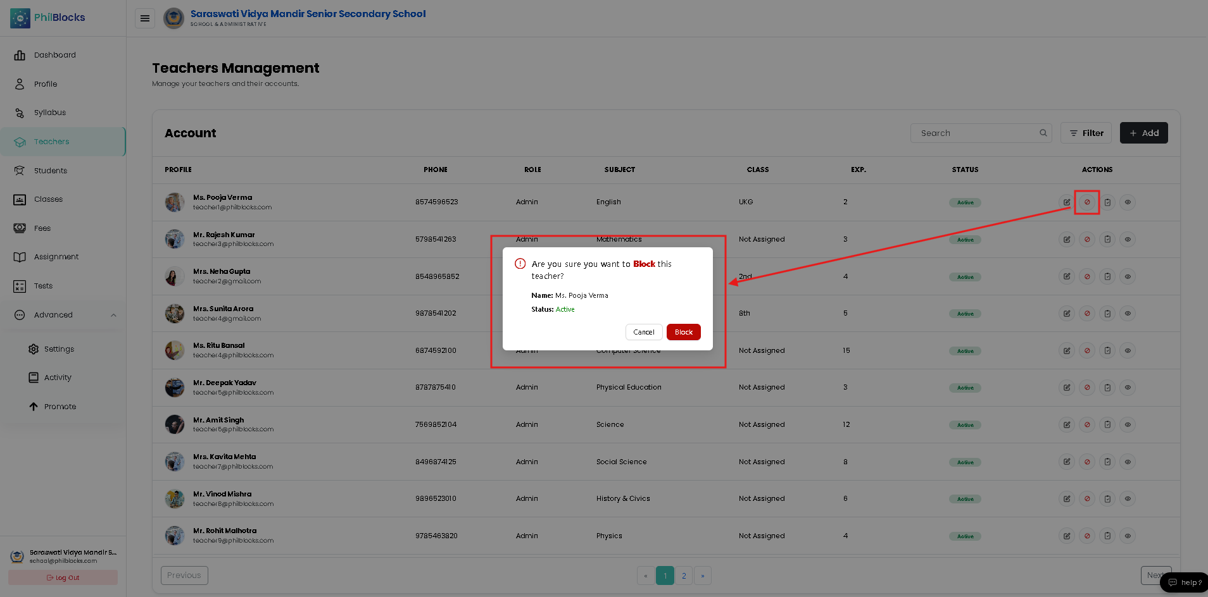
Task: Click the search magnifier icon
Action: pyautogui.click(x=1043, y=133)
